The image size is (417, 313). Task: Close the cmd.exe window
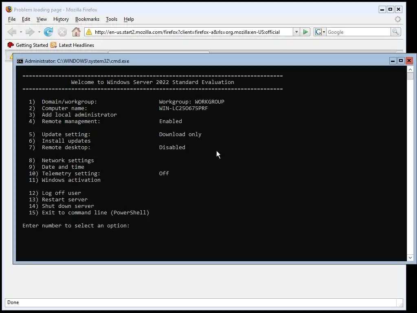click(409, 61)
